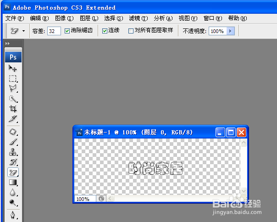This screenshot has height=222, width=277.
Task: Enable 对所有图层取样 checkbox
Action: 131,31
